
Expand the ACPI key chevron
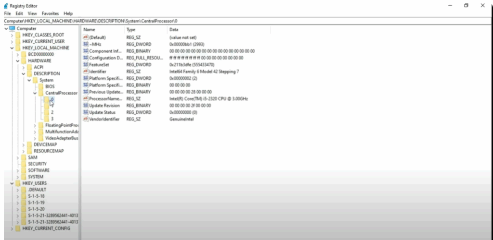[x=23, y=67]
